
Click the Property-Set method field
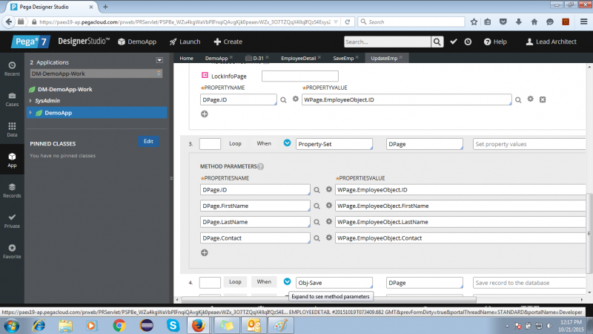coord(334,144)
